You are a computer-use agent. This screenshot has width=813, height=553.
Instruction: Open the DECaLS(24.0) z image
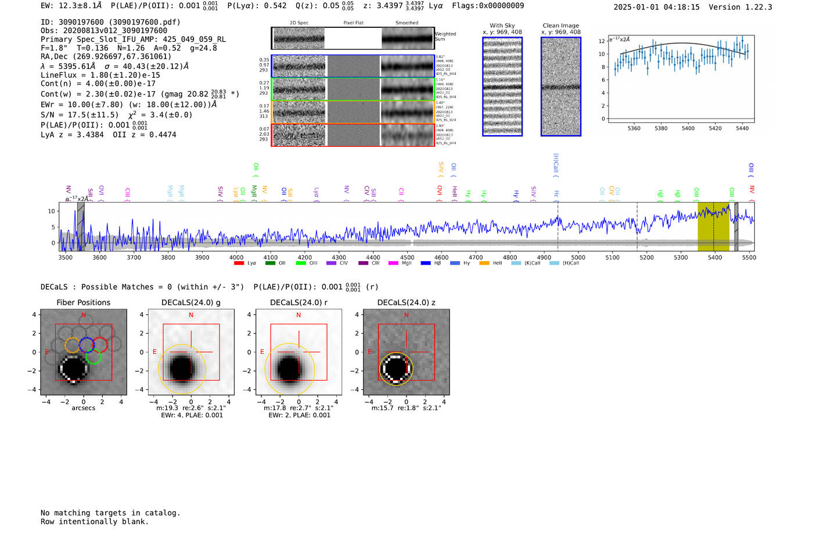[406, 352]
